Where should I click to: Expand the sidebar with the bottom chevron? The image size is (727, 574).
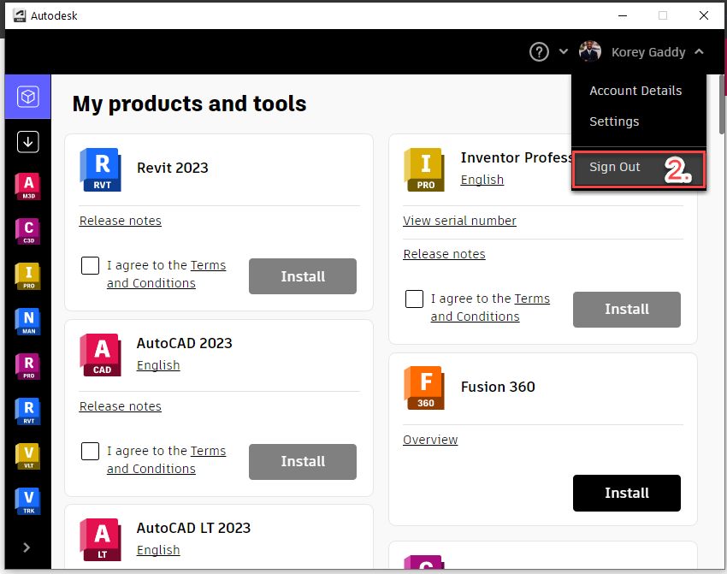coord(27,547)
